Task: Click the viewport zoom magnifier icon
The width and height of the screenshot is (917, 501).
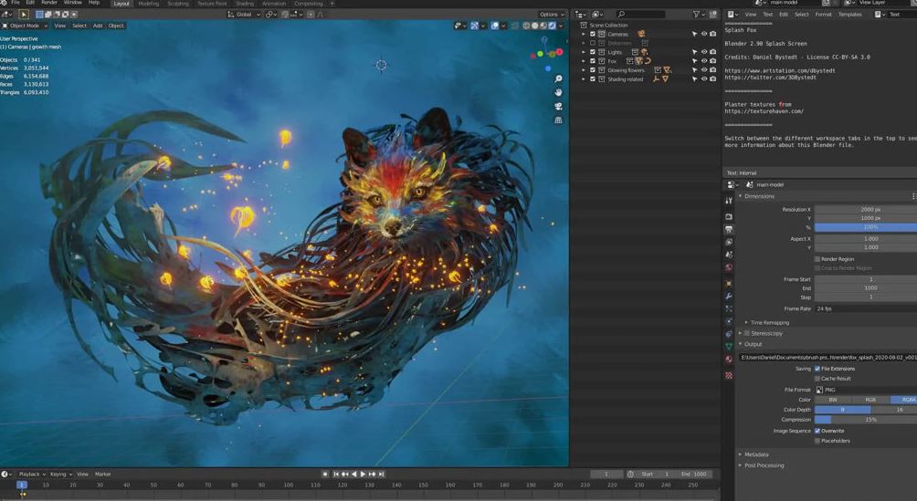Action: (558, 78)
